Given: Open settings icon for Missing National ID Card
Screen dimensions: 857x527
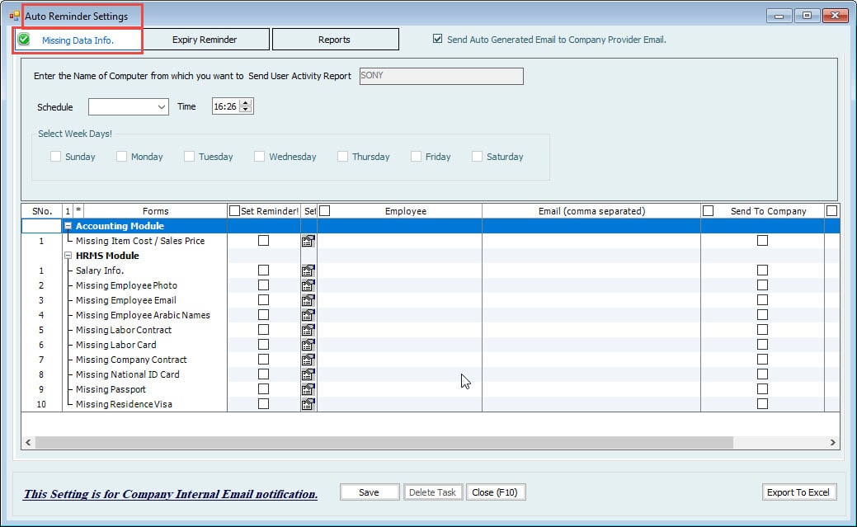Looking at the screenshot, I should (308, 374).
